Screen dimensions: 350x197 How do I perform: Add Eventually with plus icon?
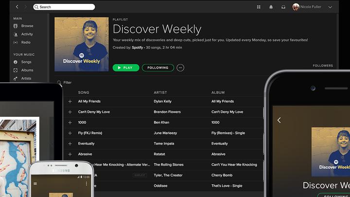click(x=70, y=143)
